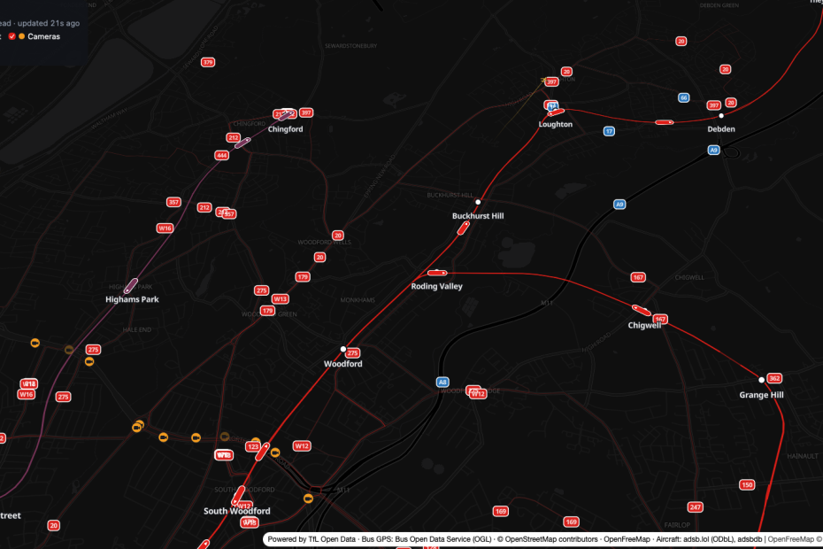
Task: Select the 379 bus marker
Action: [208, 62]
